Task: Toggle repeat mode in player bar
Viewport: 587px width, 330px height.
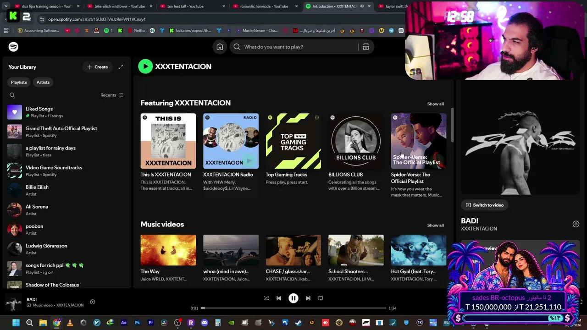Action: (x=321, y=298)
